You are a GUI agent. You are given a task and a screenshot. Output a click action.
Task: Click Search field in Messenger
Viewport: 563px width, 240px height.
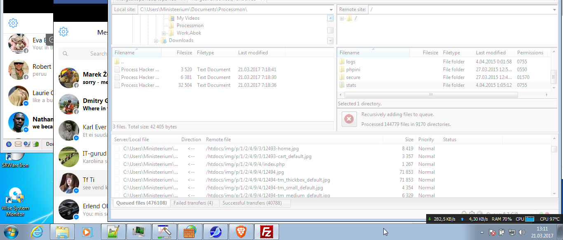pos(83,54)
